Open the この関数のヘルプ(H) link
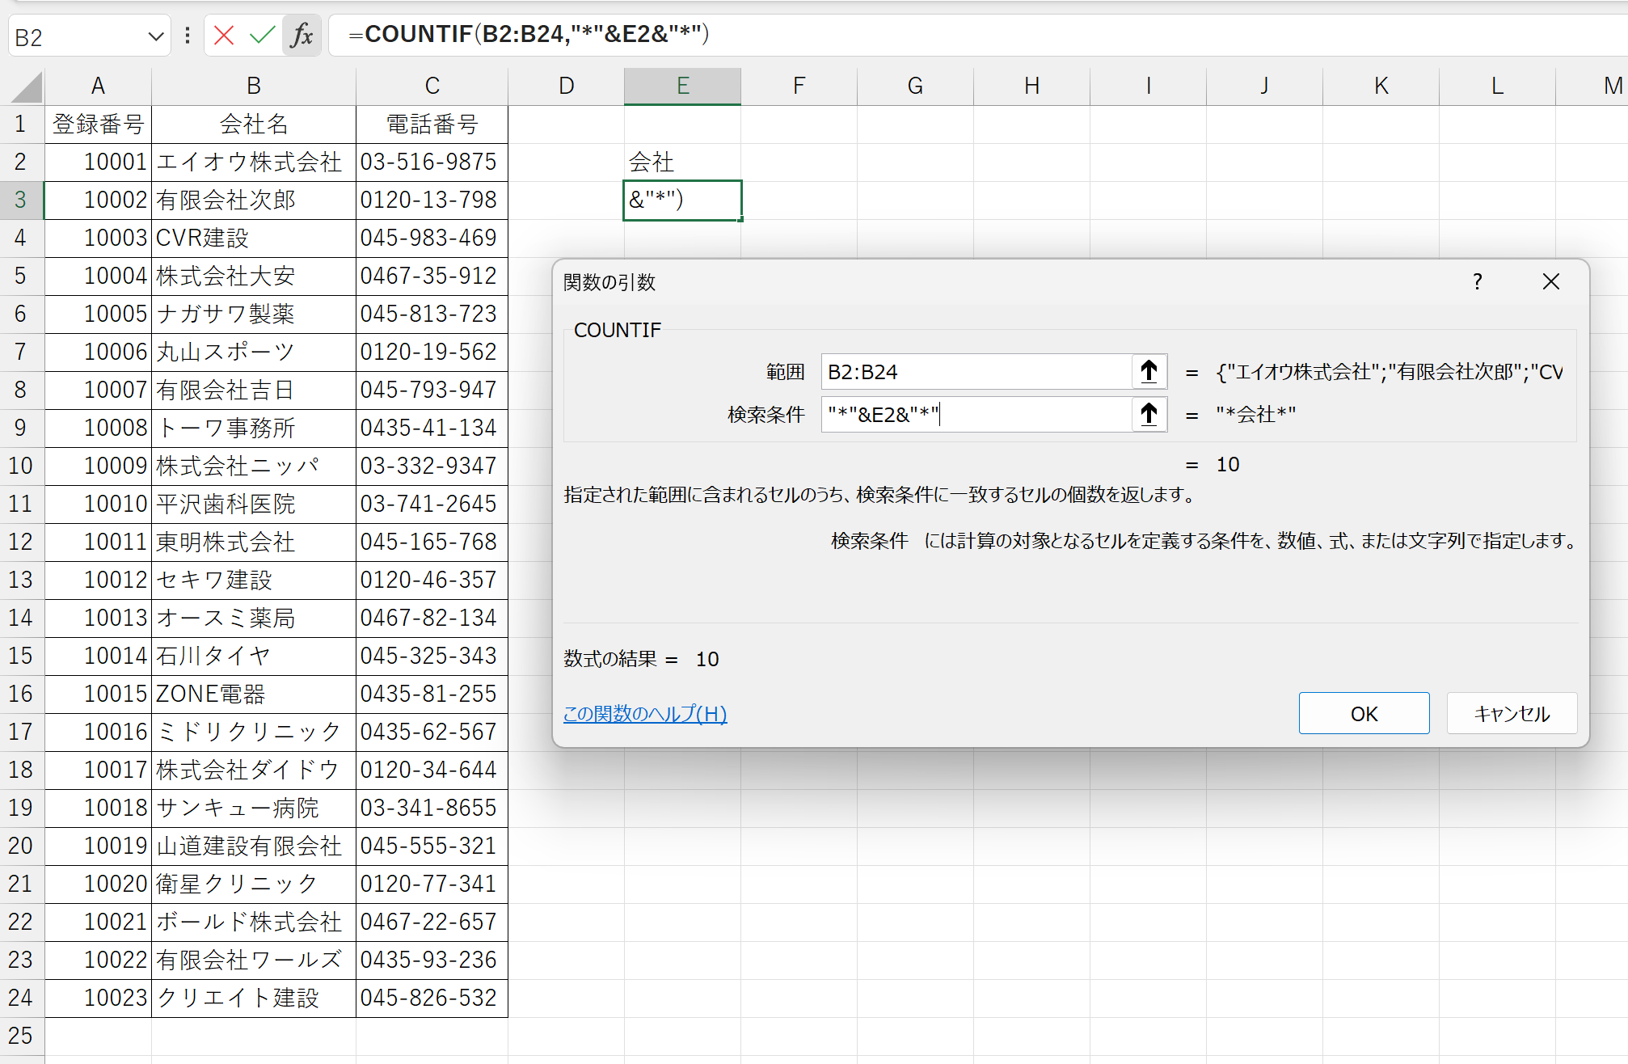Image resolution: width=1628 pixels, height=1064 pixels. 645,714
